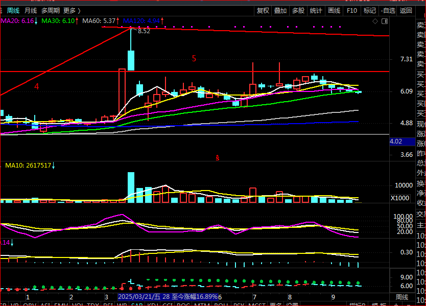Click the 多股 multi-stock button
The width and height of the screenshot is (426, 306).
(298, 11)
